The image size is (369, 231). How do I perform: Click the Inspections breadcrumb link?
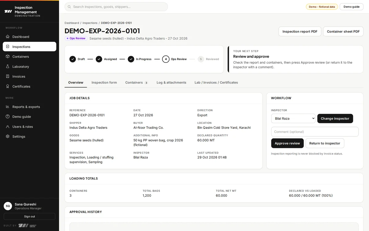(90, 23)
